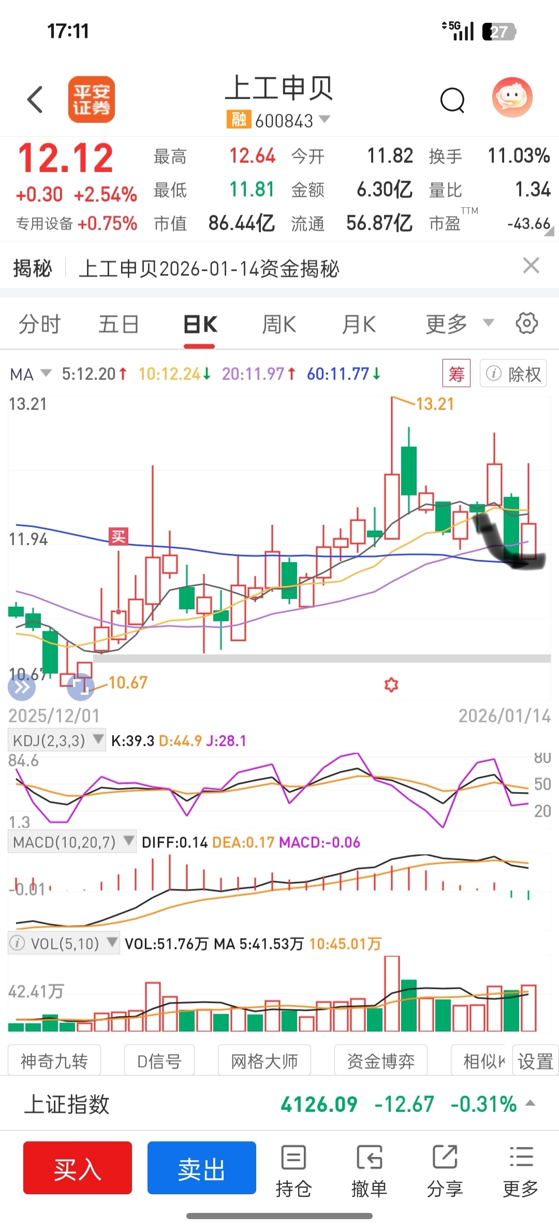
Task: Tap the tallest volume bar
Action: point(392,994)
